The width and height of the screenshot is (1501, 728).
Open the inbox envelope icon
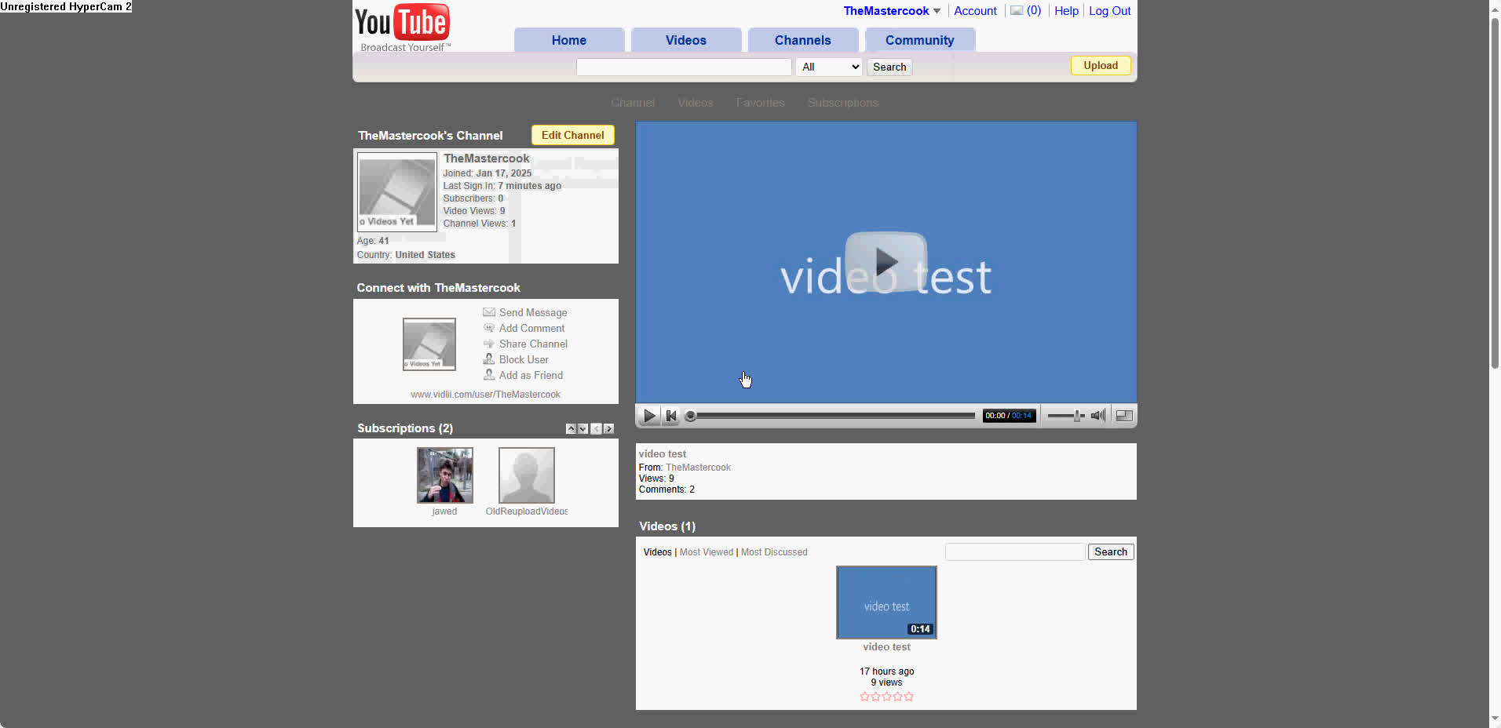[x=1017, y=11]
